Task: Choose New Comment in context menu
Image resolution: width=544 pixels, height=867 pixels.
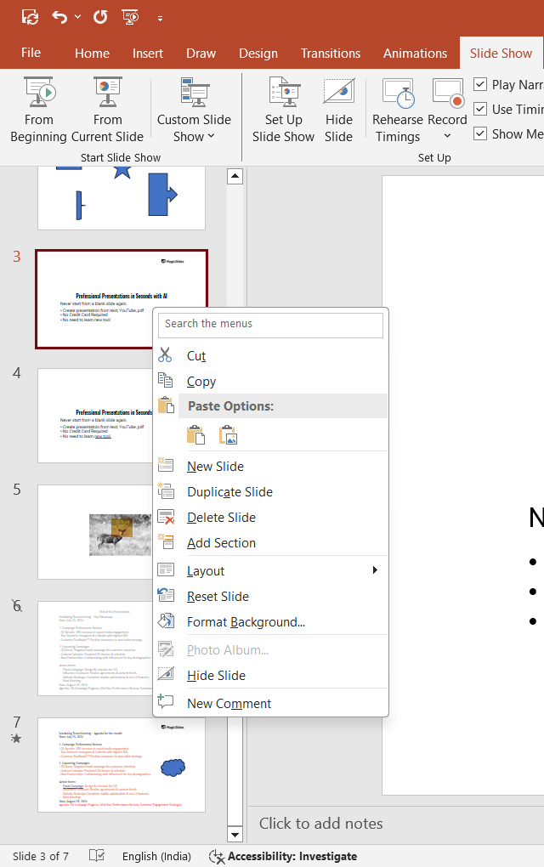Action: pyautogui.click(x=270, y=703)
